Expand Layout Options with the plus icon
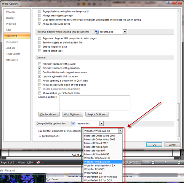 point(40,136)
